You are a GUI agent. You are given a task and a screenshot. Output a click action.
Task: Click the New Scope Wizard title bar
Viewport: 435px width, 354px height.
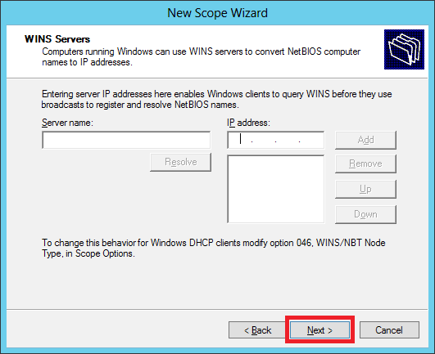click(x=218, y=13)
